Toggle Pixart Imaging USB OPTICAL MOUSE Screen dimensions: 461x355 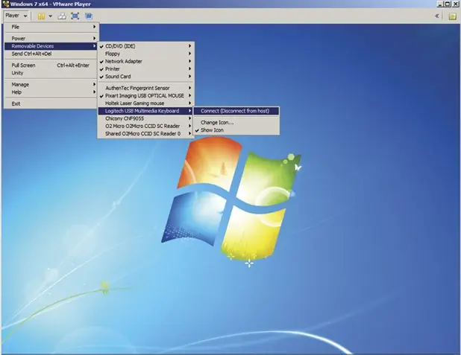(145, 96)
